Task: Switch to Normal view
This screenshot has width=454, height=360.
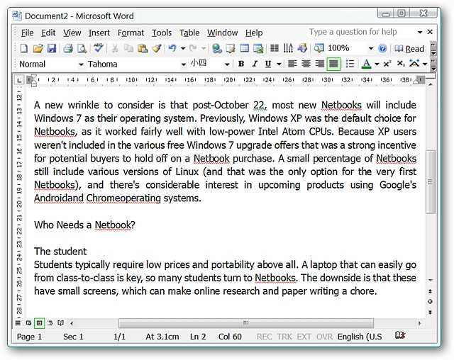Action: (x=18, y=322)
